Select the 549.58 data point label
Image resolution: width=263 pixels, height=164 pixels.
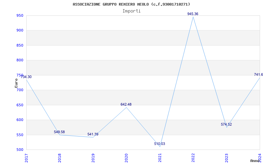point(59,132)
